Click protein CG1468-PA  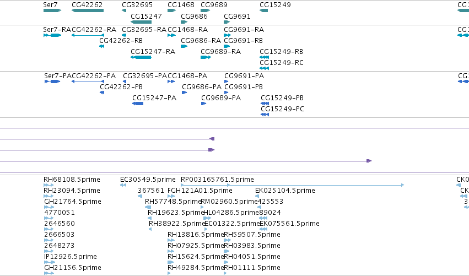pyautogui.click(x=187, y=76)
